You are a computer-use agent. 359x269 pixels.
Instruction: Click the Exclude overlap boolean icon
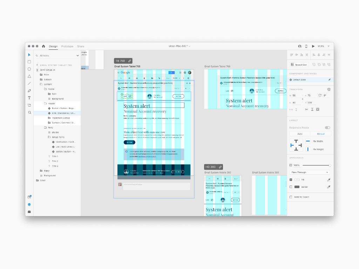pyautogui.click(x=329, y=64)
